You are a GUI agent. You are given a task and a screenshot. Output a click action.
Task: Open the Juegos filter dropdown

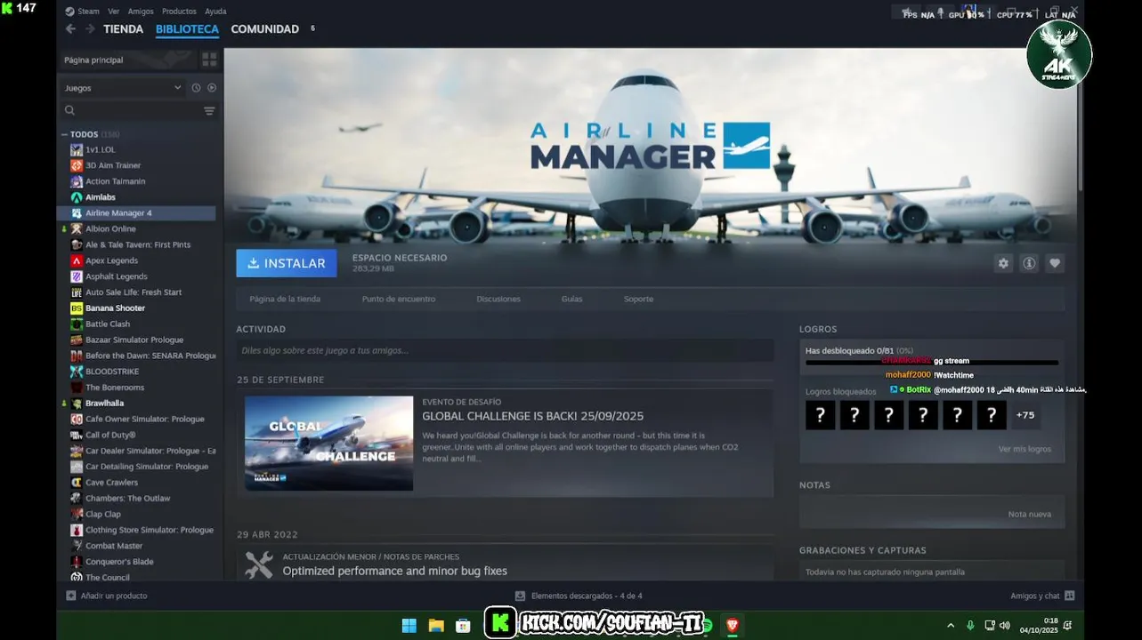click(x=123, y=88)
